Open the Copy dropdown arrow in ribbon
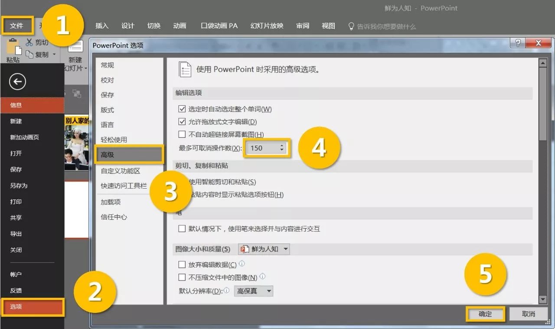The height and width of the screenshot is (329, 555). coord(54,55)
